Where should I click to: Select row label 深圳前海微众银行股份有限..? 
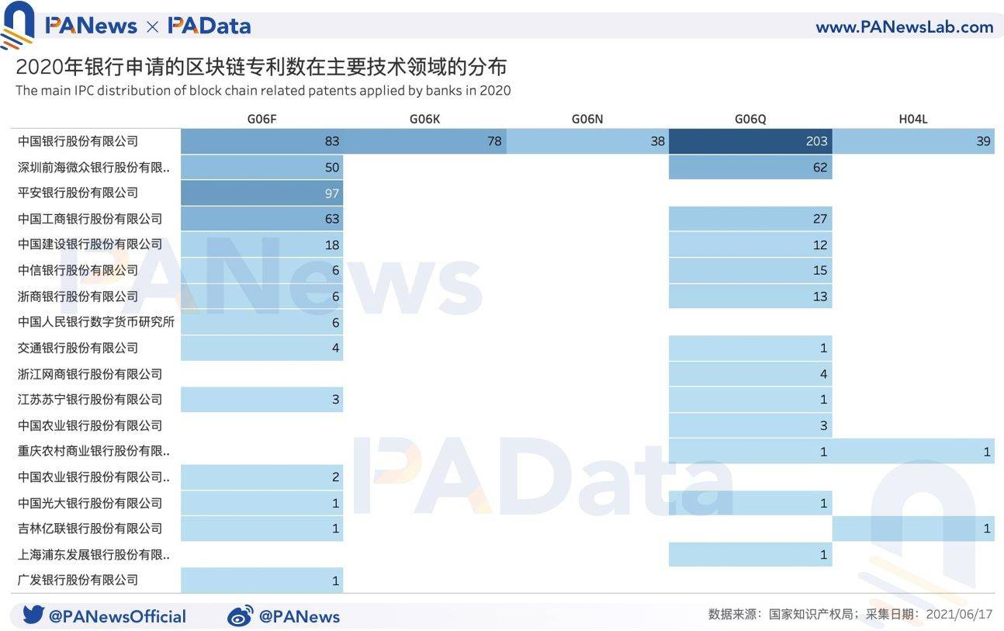click(x=94, y=167)
